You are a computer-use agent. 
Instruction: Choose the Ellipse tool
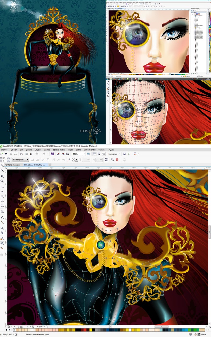(x=2, y=201)
